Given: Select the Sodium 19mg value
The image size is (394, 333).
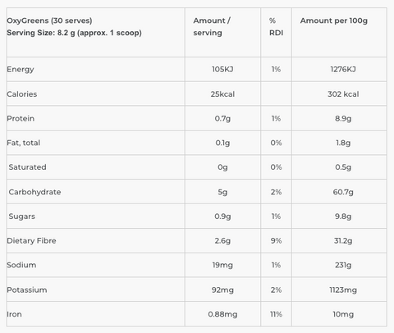Looking at the screenshot, I should point(222,265).
